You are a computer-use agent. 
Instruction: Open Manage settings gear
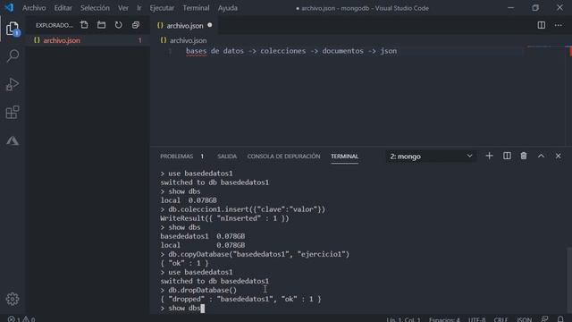click(13, 299)
